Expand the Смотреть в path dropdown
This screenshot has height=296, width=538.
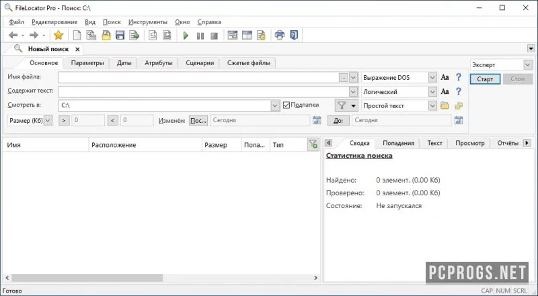(275, 106)
